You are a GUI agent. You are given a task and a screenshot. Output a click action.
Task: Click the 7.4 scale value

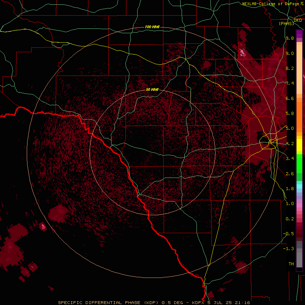pos(290,83)
